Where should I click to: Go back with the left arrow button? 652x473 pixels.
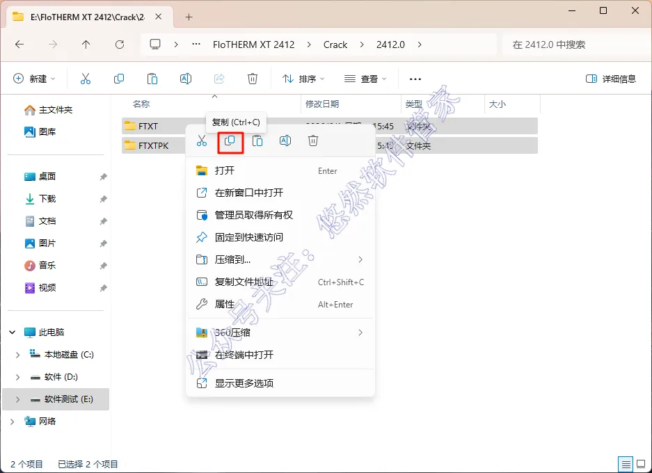click(19, 45)
